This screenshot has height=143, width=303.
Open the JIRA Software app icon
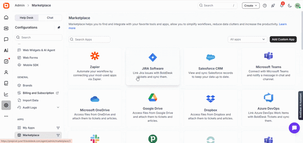pyautogui.click(x=153, y=57)
